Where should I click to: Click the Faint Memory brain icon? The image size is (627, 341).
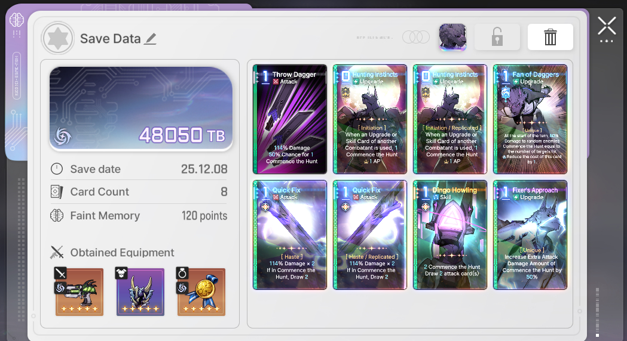(57, 216)
